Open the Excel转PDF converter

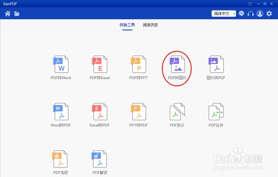tap(100, 115)
